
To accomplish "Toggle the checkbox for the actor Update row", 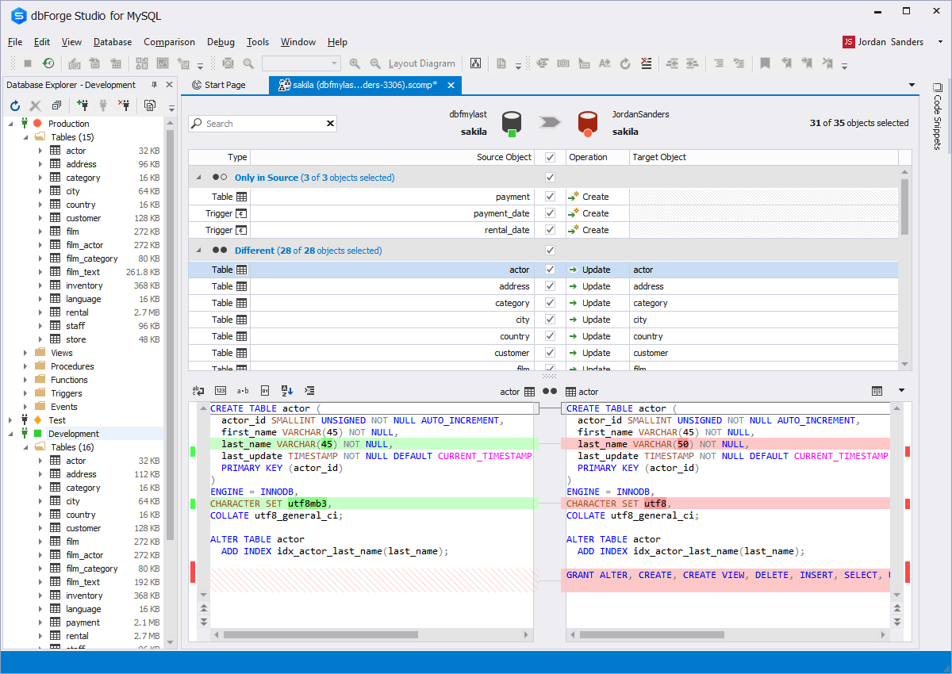I will pos(550,269).
